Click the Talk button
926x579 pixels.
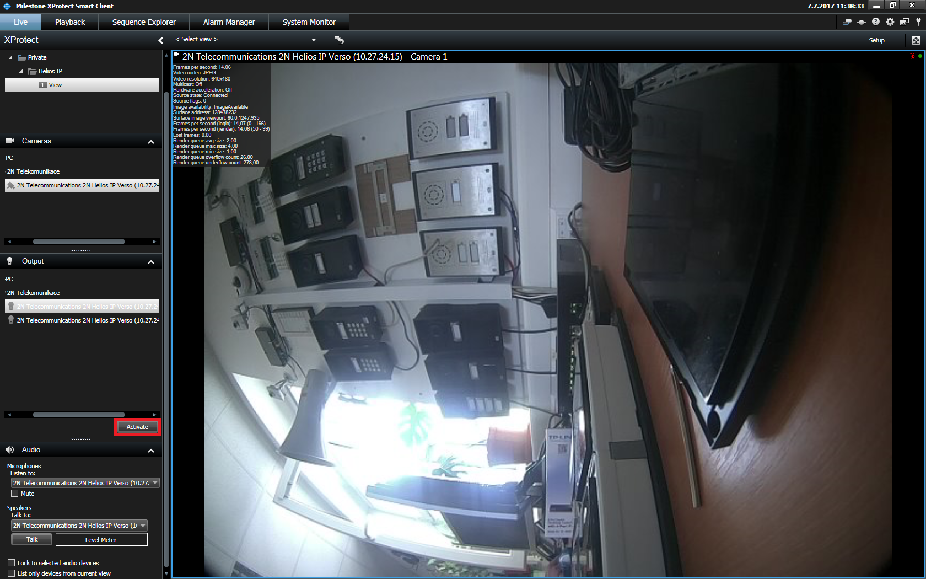tap(32, 539)
